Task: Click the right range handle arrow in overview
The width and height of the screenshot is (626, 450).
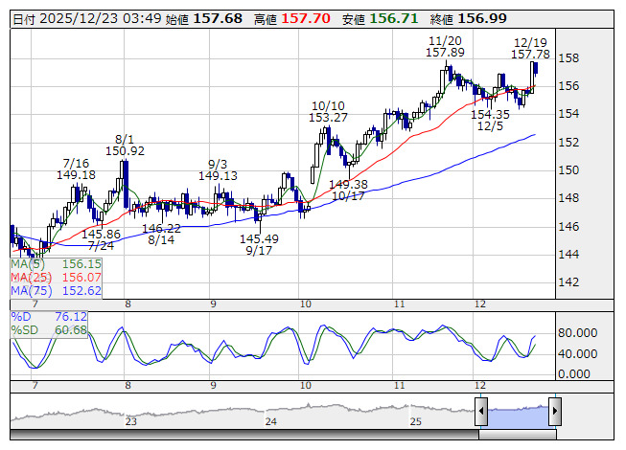Action: [x=554, y=413]
